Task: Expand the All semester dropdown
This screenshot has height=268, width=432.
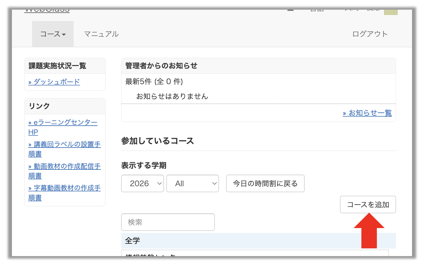Action: (192, 184)
